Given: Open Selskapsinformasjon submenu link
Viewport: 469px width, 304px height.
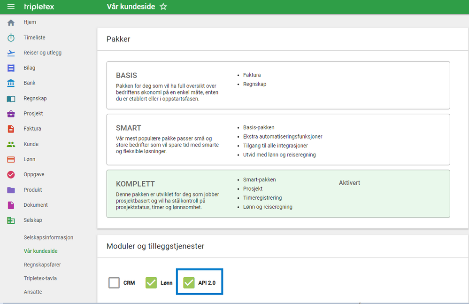Looking at the screenshot, I should 48,237.
